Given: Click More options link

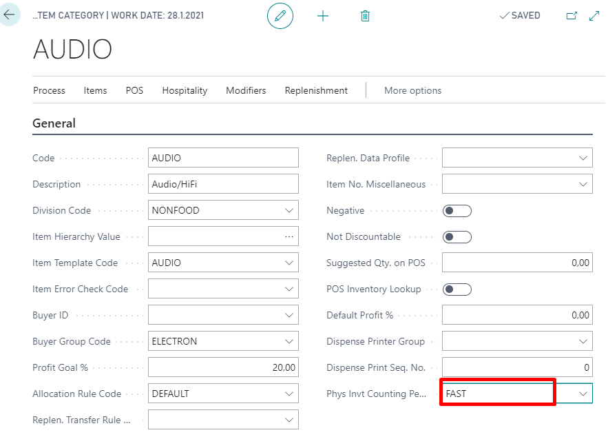Looking at the screenshot, I should pyautogui.click(x=412, y=90).
